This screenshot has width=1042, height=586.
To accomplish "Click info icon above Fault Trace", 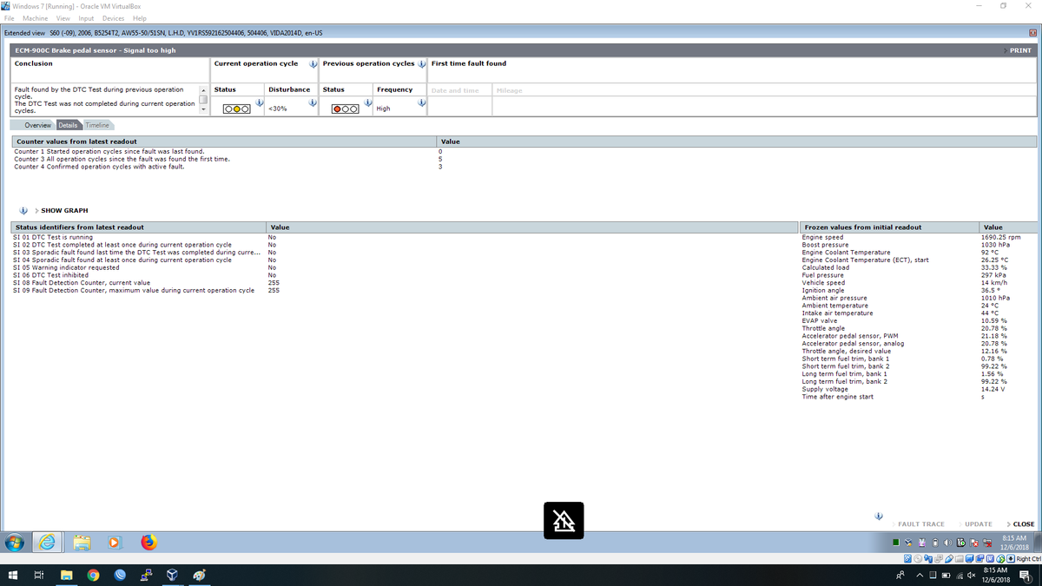I will [878, 516].
